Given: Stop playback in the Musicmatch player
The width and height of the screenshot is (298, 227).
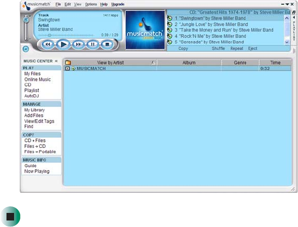Looking at the screenshot, I should point(107,44).
